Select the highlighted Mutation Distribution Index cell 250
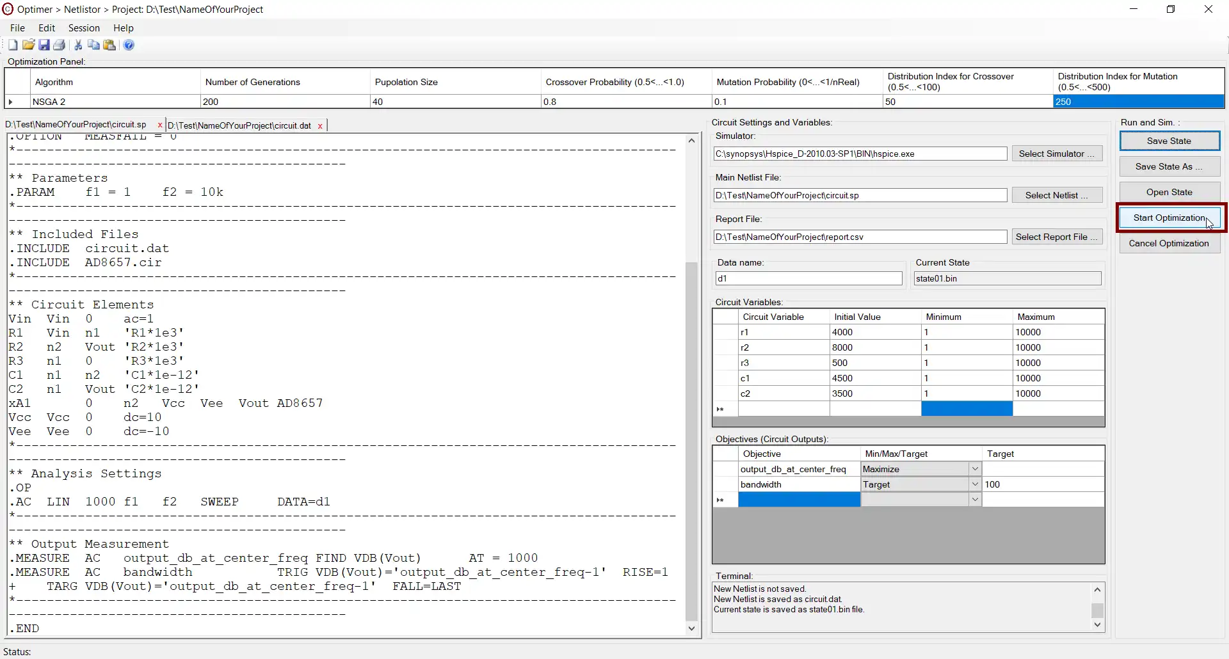 [1139, 102]
